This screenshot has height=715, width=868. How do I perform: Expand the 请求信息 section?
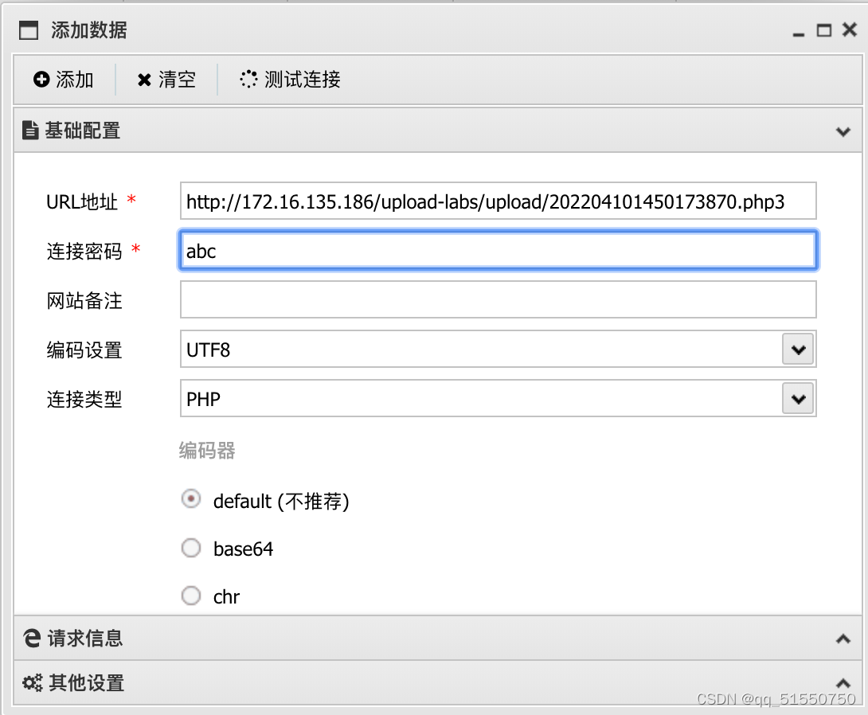tap(843, 639)
